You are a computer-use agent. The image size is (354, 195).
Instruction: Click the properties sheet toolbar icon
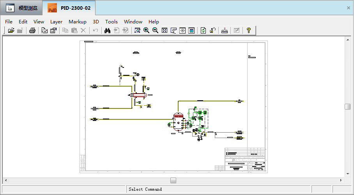point(53,30)
